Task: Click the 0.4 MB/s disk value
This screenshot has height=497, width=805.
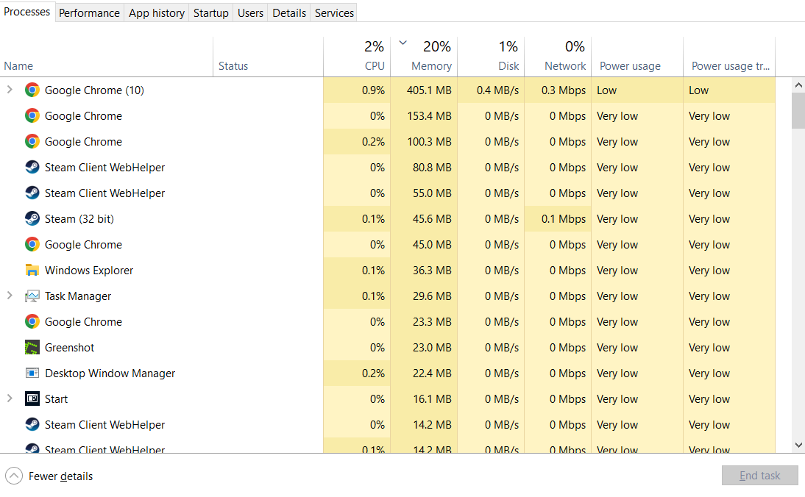Action: pos(497,90)
